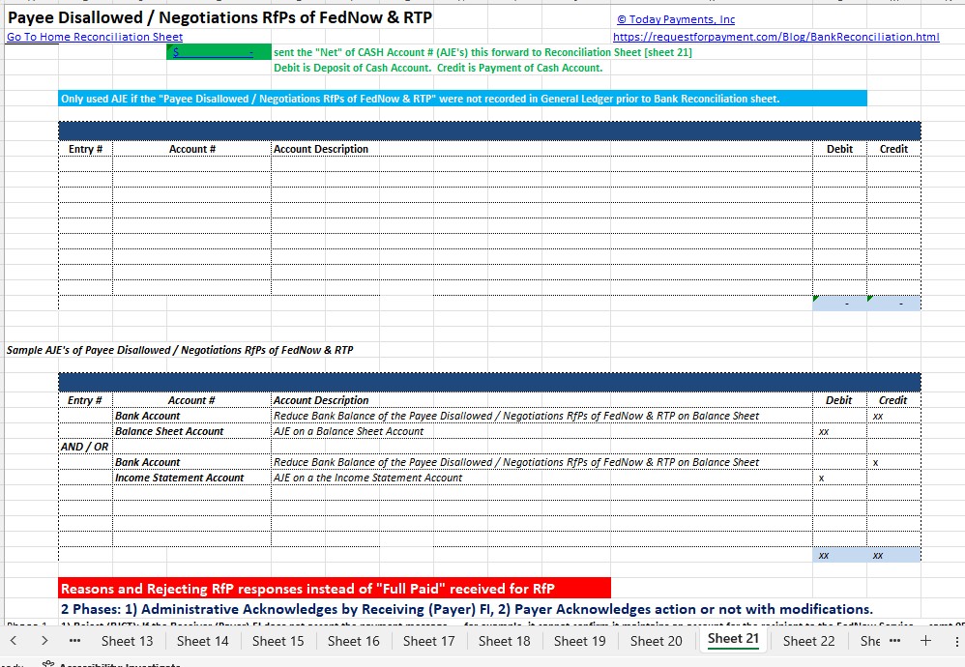Open the © Today Payments, Inc link
The height and width of the screenshot is (667, 965).
676,19
